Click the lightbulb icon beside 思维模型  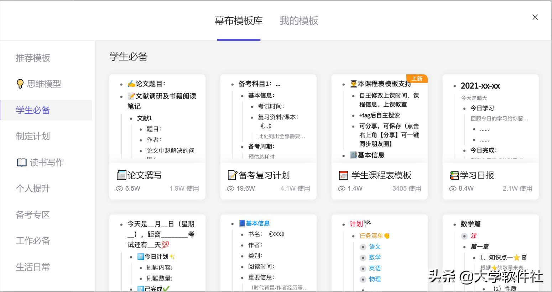(20, 84)
